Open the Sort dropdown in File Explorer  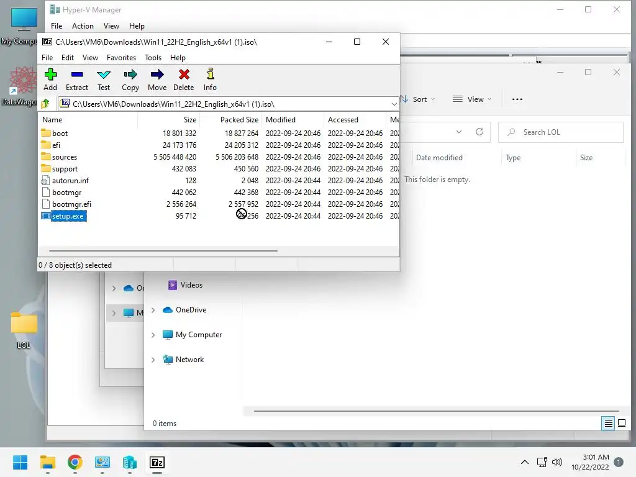[x=418, y=99]
